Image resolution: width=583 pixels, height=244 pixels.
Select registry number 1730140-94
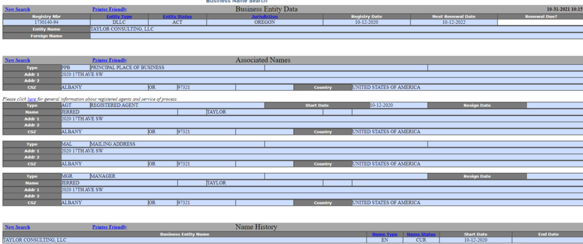[47, 22]
